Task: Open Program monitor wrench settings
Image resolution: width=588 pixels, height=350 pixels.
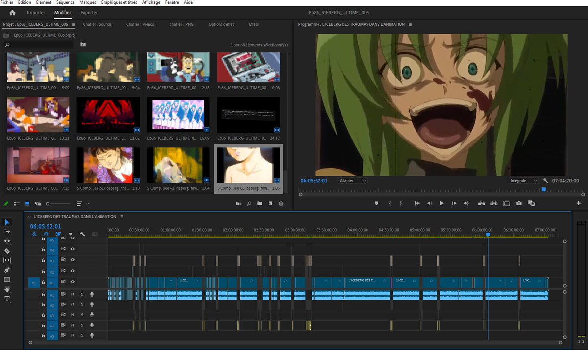Action: [545, 180]
